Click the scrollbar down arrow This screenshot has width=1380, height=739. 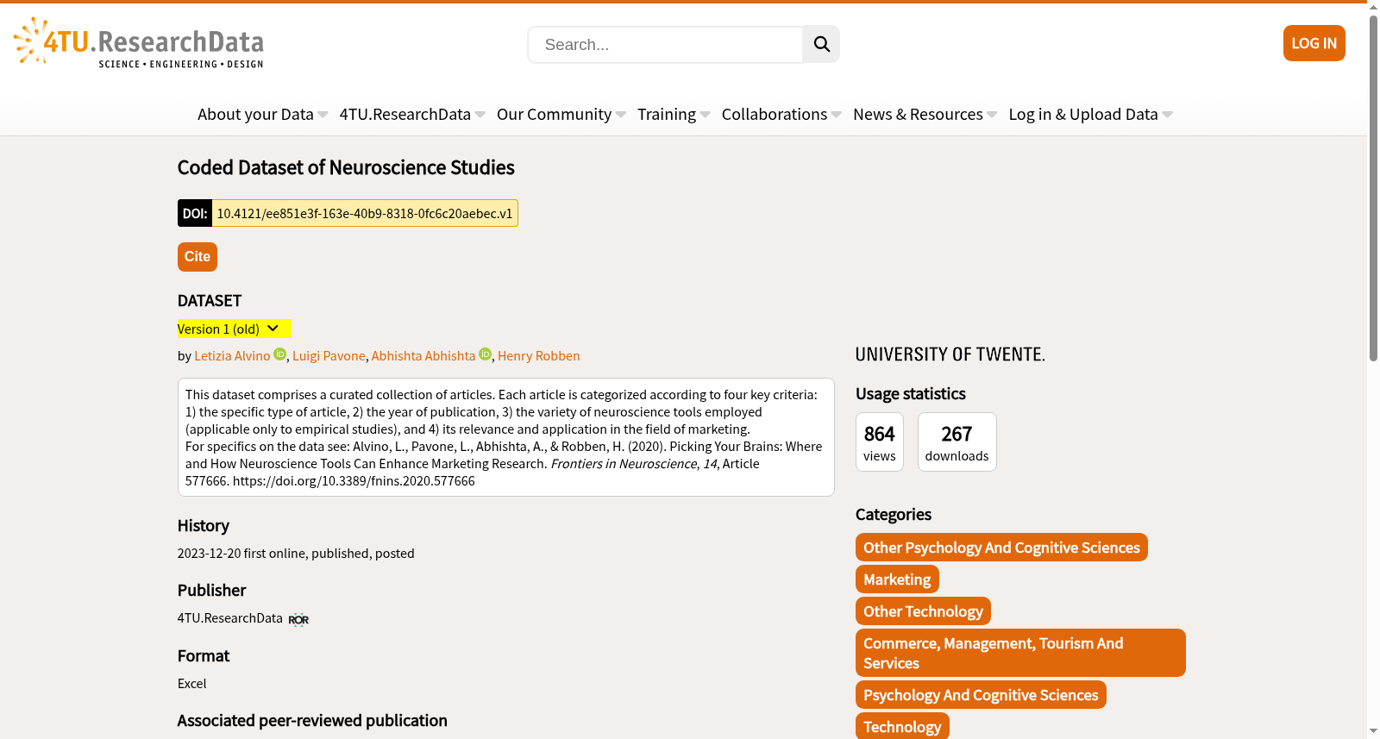click(1373, 732)
